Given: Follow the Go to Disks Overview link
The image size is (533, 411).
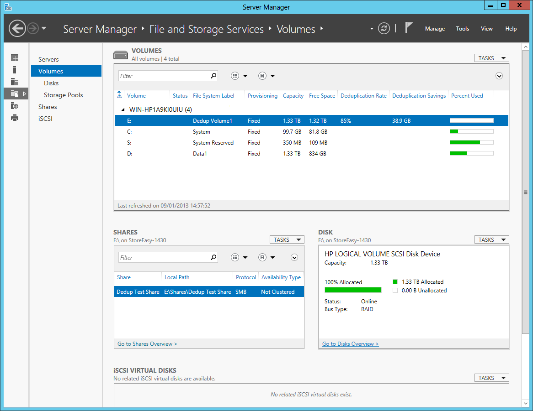Looking at the screenshot, I should [350, 343].
